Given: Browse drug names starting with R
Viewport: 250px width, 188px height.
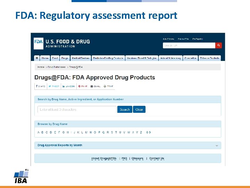Looking at the screenshot, I should (x=108, y=132).
